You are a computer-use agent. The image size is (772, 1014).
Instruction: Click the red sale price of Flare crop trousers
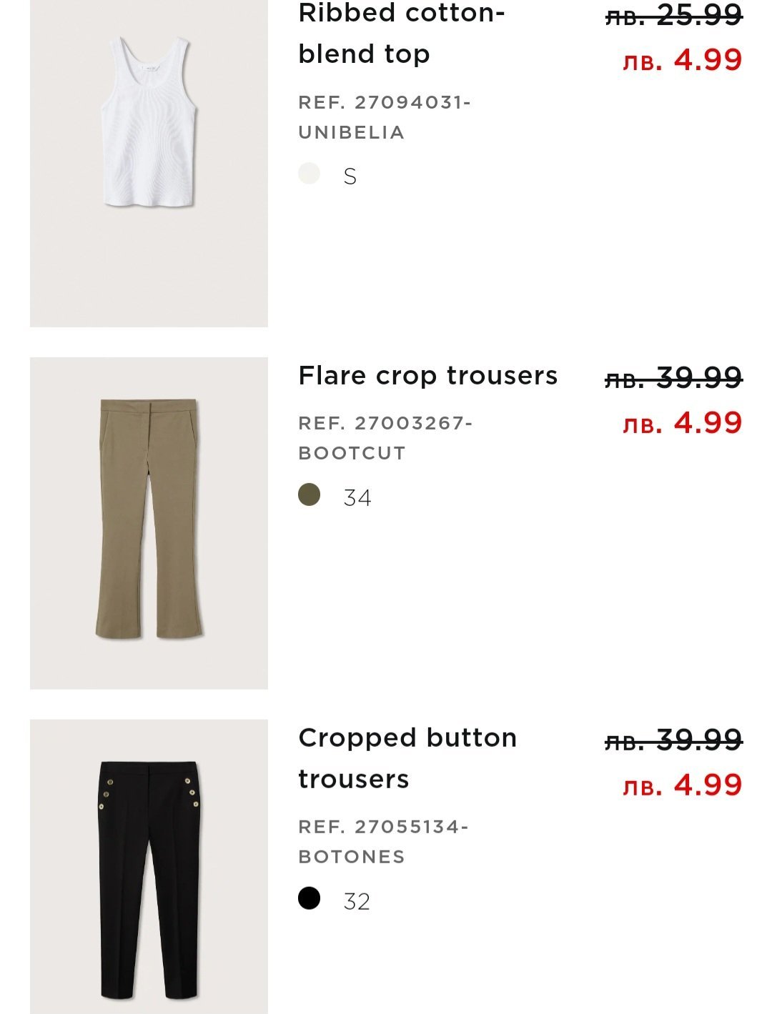[682, 423]
